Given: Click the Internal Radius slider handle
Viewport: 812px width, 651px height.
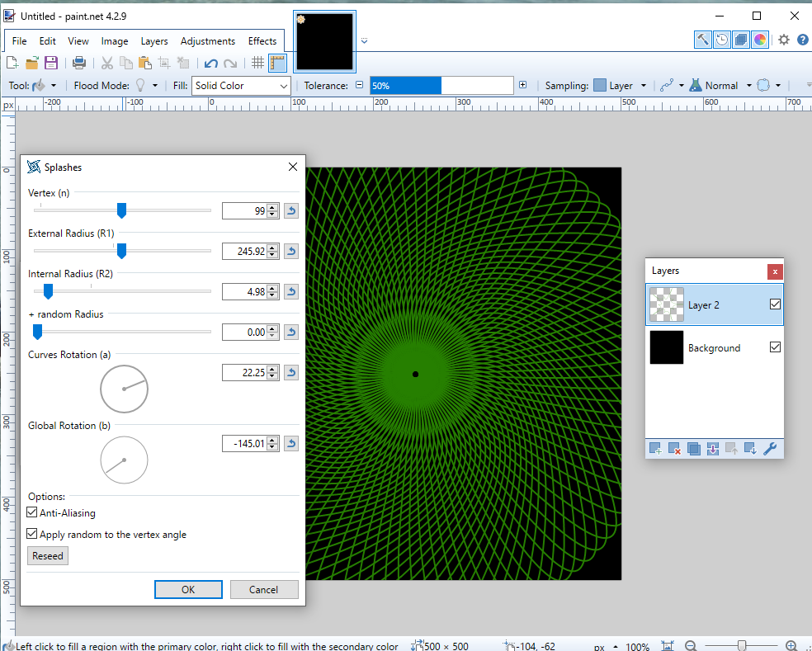Looking at the screenshot, I should click(x=48, y=291).
